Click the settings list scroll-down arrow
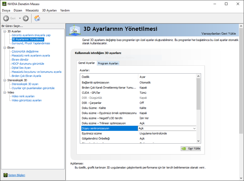The image size is (244, 181). [198, 141]
